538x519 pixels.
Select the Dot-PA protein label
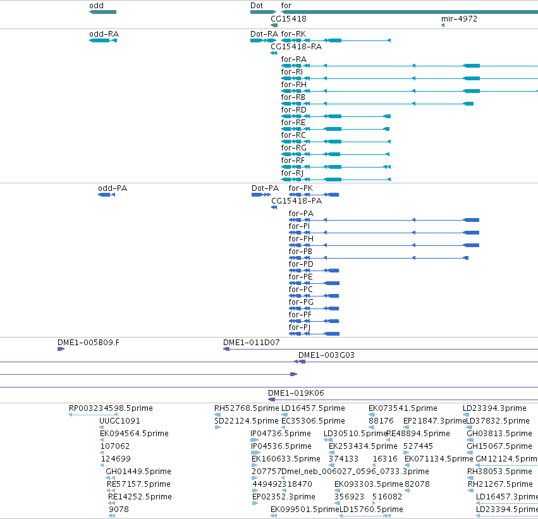(x=265, y=188)
